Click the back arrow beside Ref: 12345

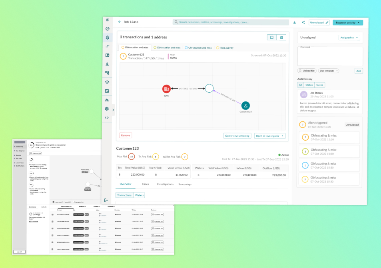point(119,22)
